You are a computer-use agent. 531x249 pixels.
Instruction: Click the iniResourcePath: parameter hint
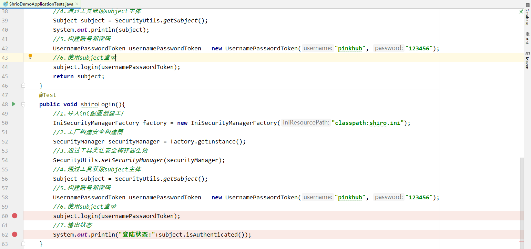coord(306,122)
